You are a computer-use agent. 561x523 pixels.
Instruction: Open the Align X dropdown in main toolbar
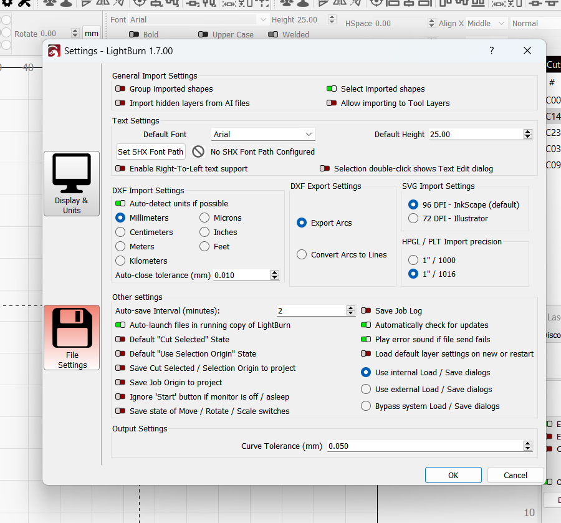(486, 24)
